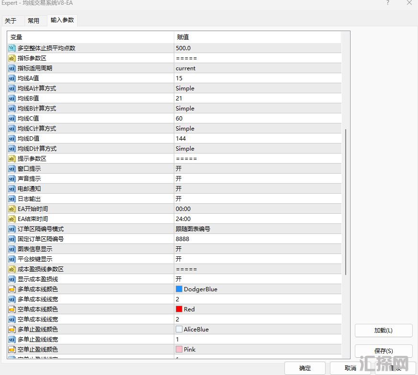Open the 均线A计算方式 Simple dropdown value

(185, 88)
